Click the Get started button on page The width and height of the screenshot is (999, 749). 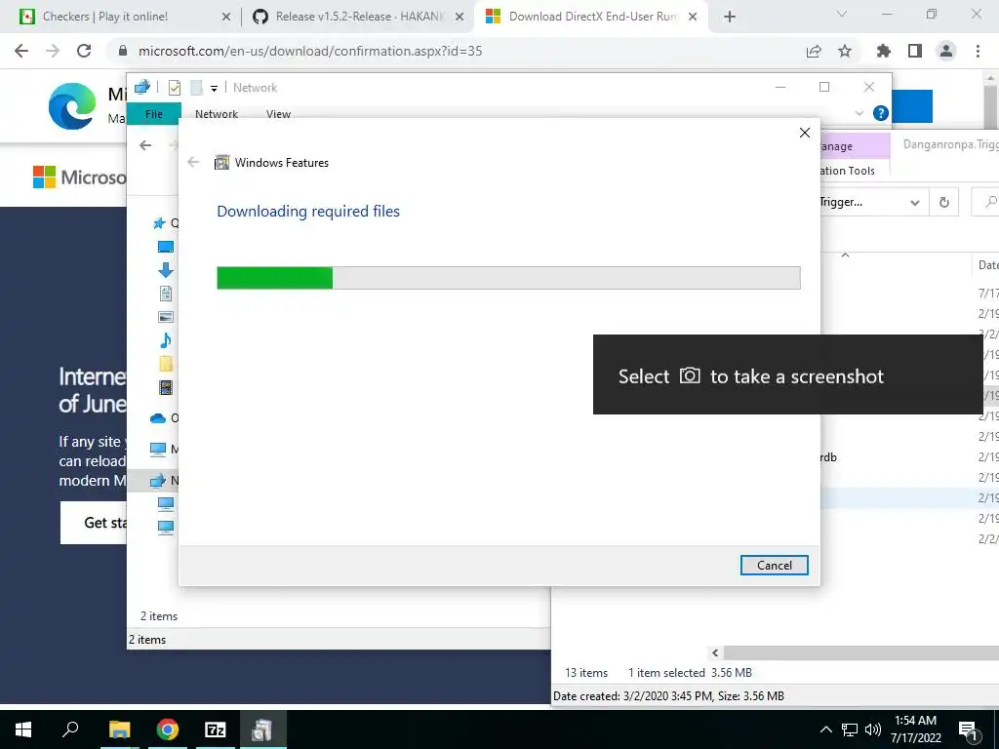[x=94, y=523]
